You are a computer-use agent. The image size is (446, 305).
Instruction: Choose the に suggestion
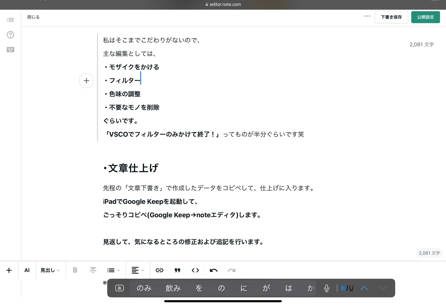pyautogui.click(x=244, y=288)
